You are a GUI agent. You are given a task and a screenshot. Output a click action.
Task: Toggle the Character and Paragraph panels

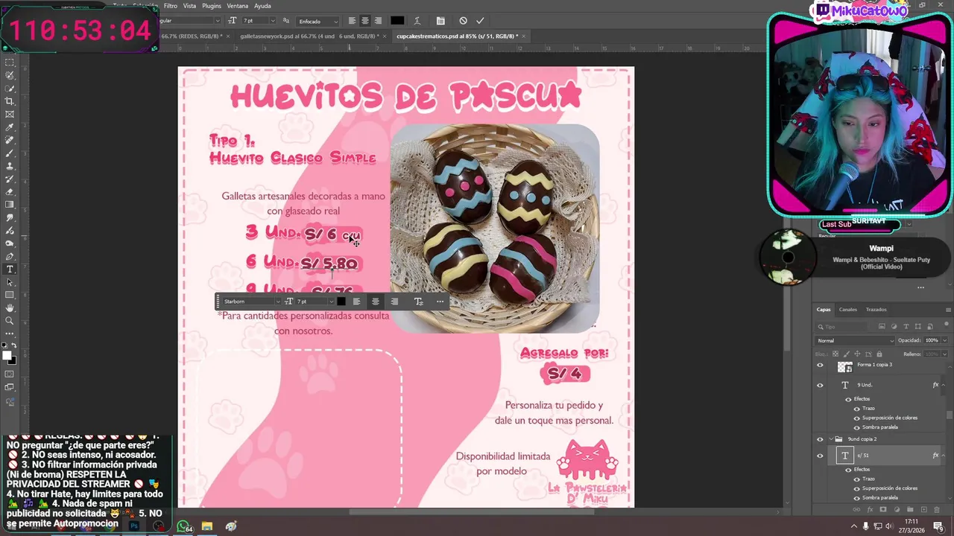point(440,20)
